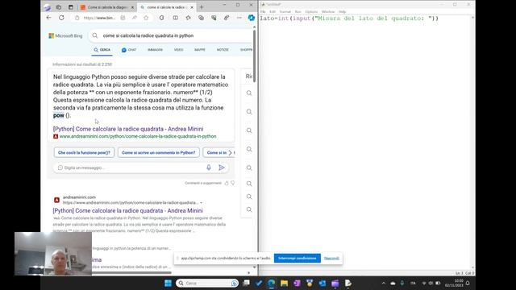This screenshot has height=290, width=516.
Task: Reload the Bing page
Action: point(61,18)
